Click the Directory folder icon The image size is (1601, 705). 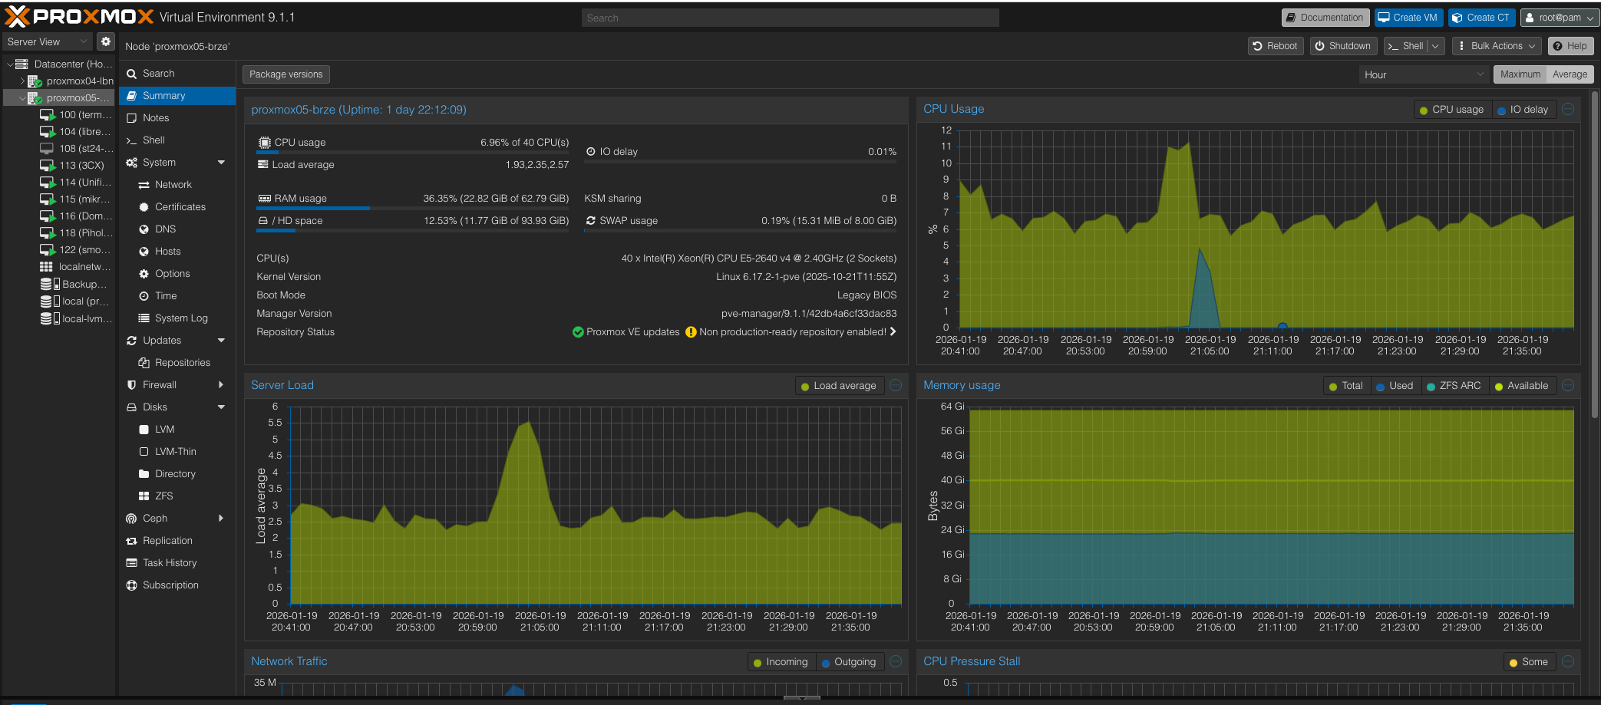coord(144,474)
